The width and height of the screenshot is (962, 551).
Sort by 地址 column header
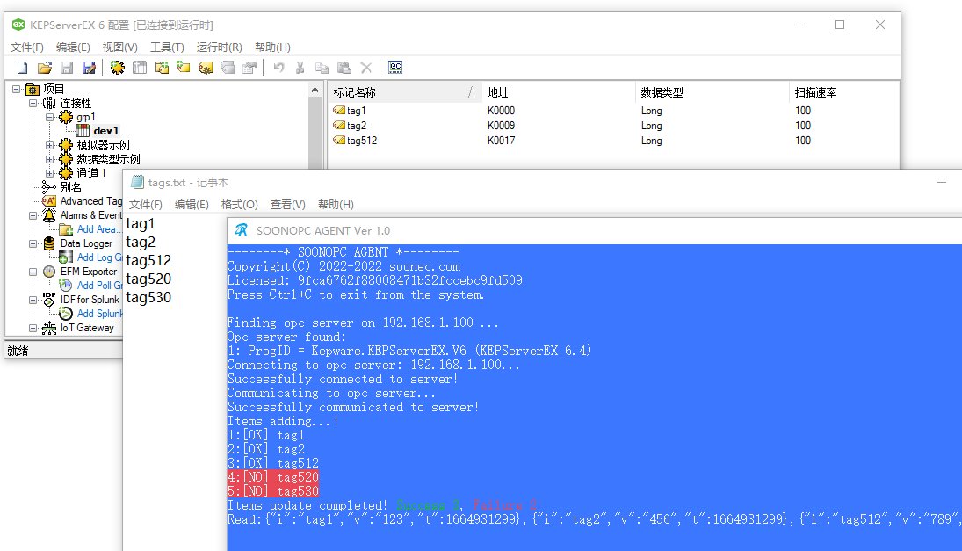click(x=558, y=92)
